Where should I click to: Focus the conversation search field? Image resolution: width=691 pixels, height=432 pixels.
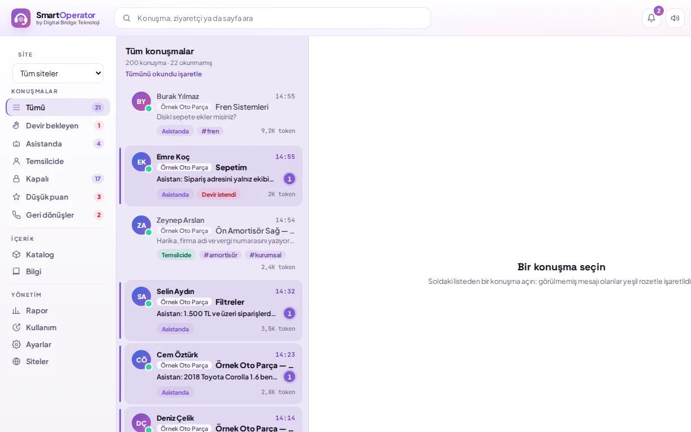coord(273,18)
